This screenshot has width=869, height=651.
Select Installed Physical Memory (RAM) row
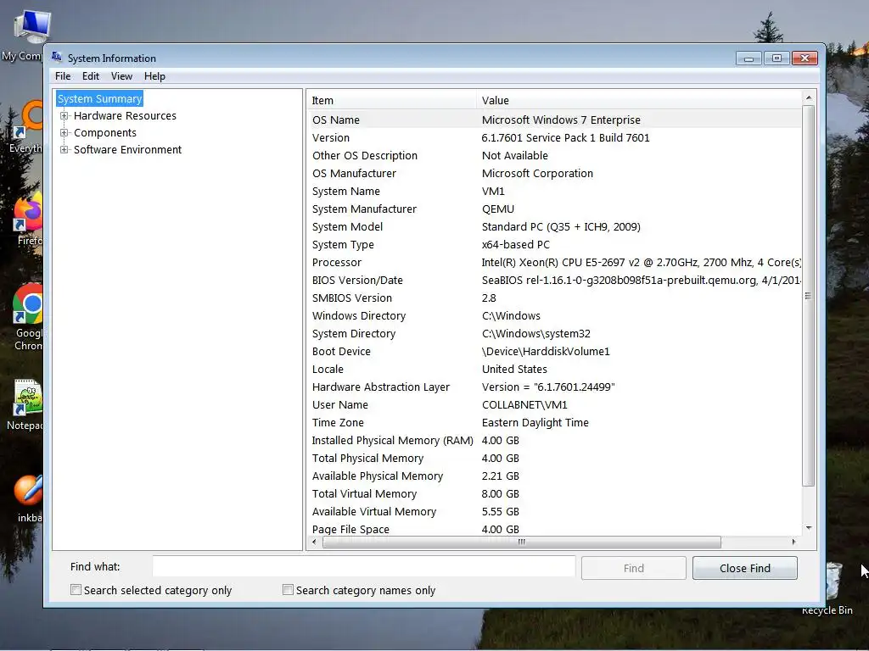pyautogui.click(x=554, y=440)
